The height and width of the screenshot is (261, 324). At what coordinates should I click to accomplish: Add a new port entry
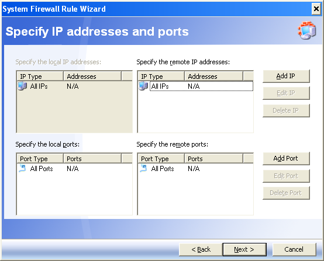[x=286, y=158]
